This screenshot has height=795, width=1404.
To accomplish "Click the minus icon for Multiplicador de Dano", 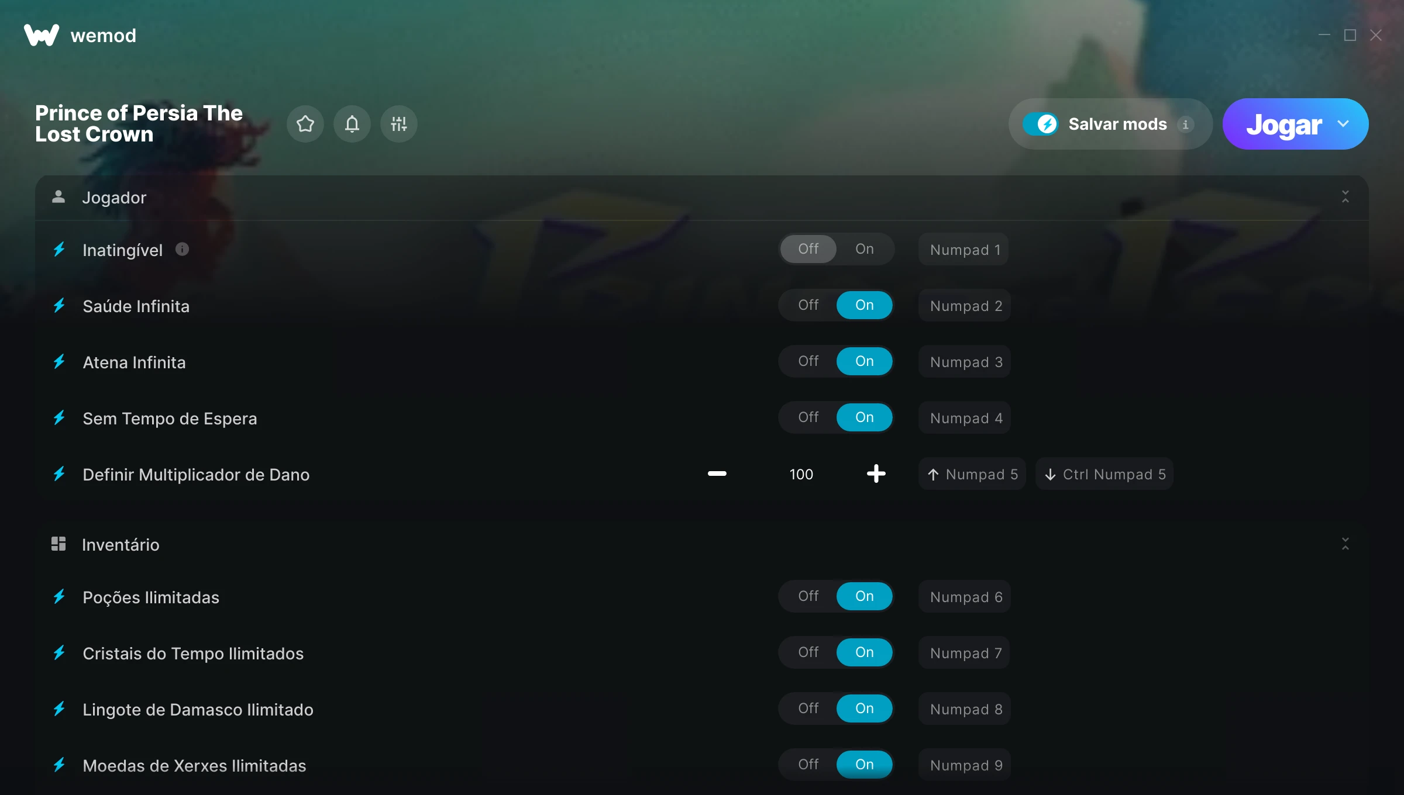I will 717,473.
